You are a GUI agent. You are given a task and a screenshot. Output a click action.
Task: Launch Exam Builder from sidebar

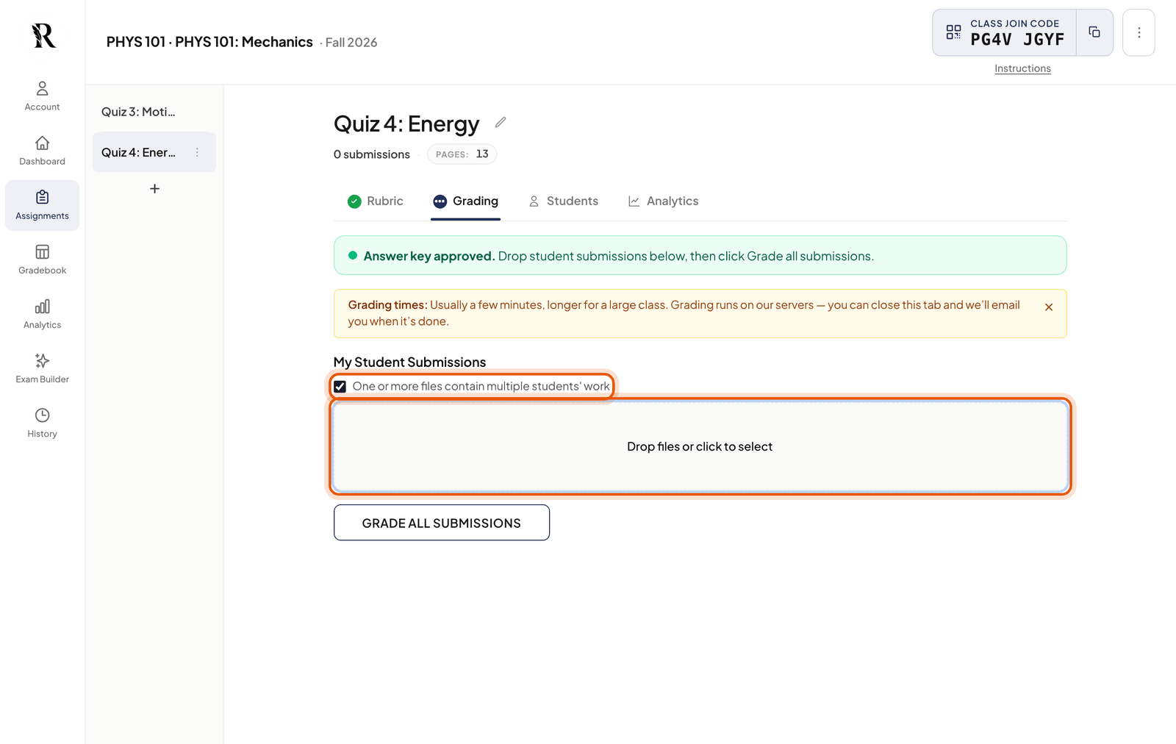tap(42, 368)
